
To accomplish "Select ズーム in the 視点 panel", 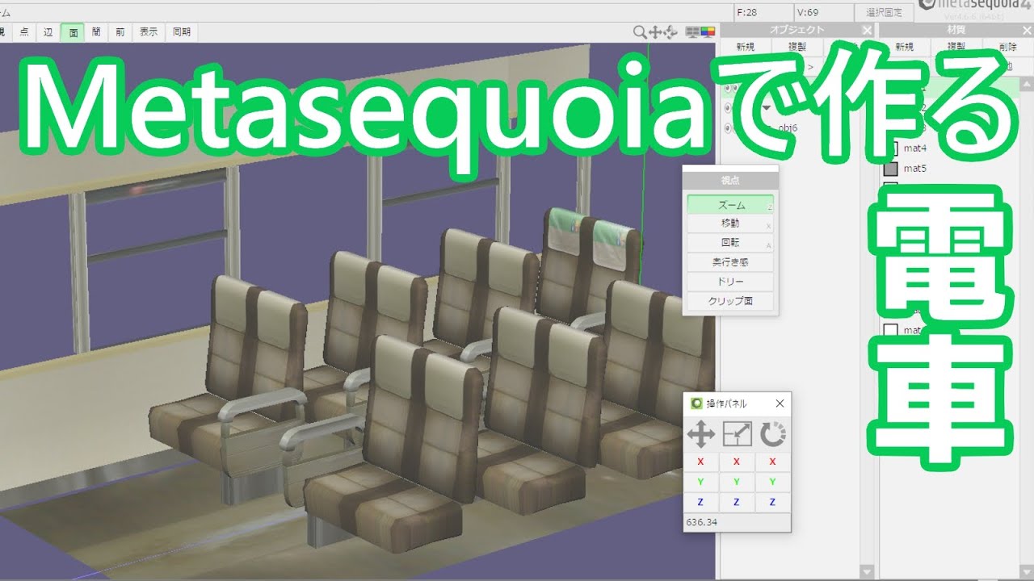I will pos(730,205).
